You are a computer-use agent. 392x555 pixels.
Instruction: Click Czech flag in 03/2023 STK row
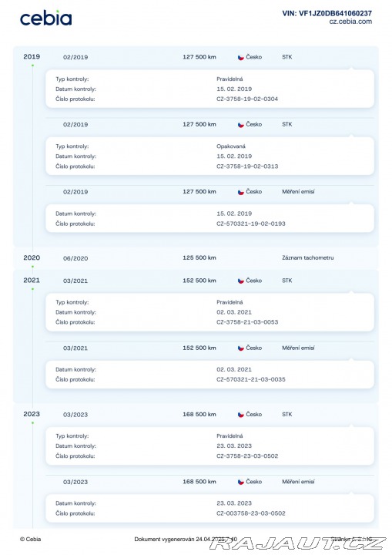(x=241, y=415)
